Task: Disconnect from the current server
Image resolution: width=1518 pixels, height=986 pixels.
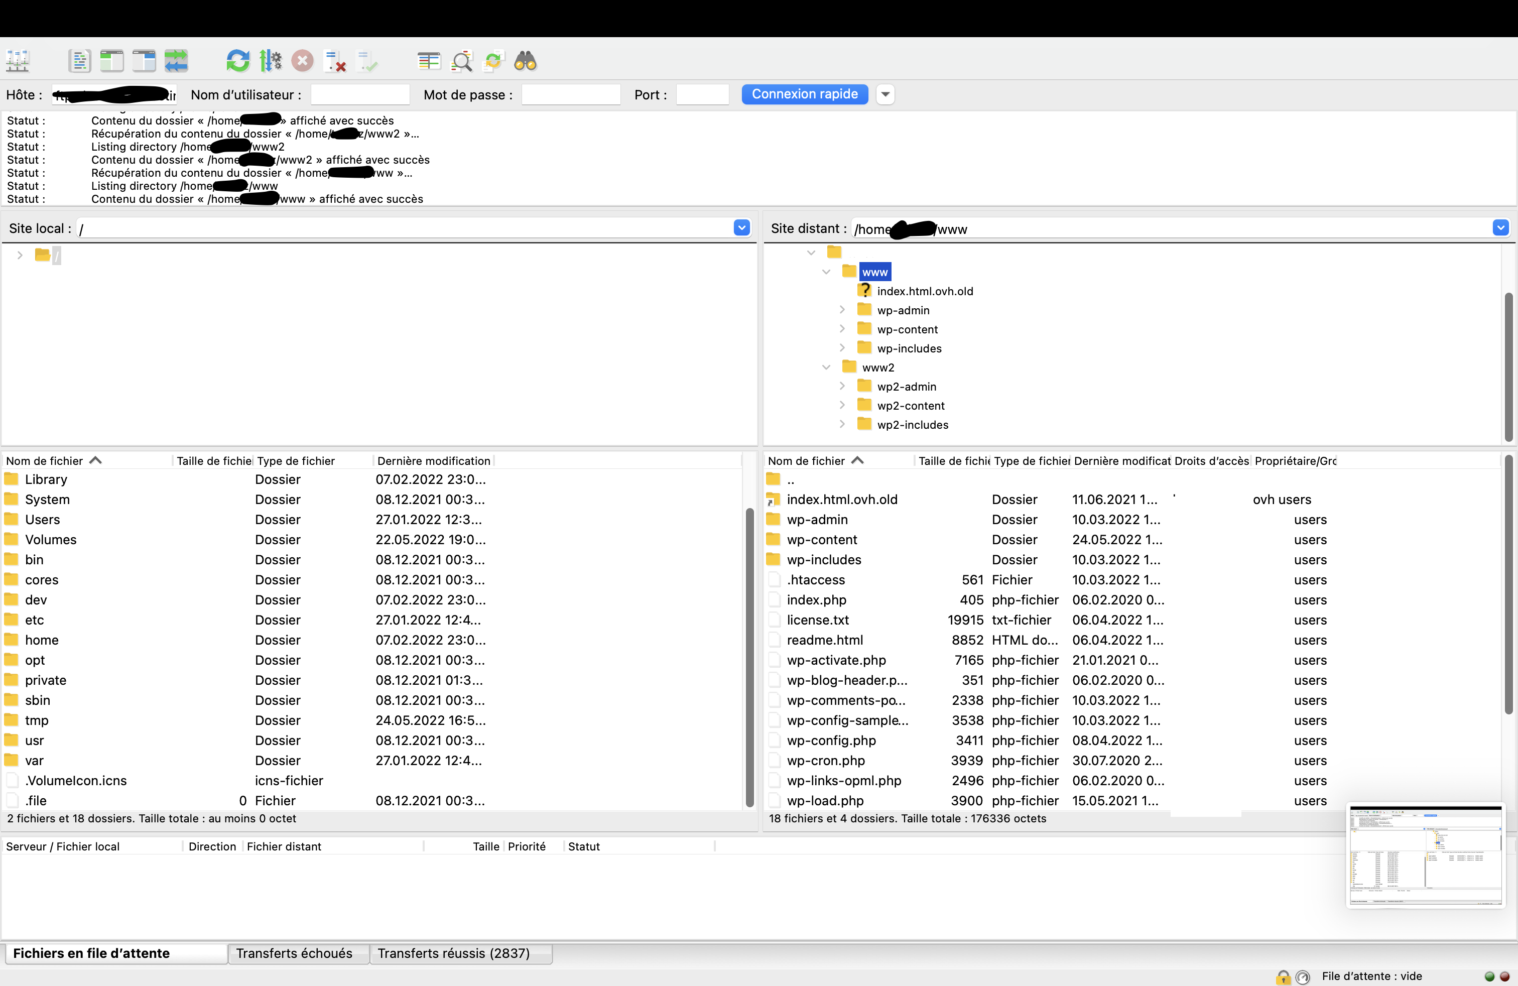Action: pyautogui.click(x=335, y=61)
